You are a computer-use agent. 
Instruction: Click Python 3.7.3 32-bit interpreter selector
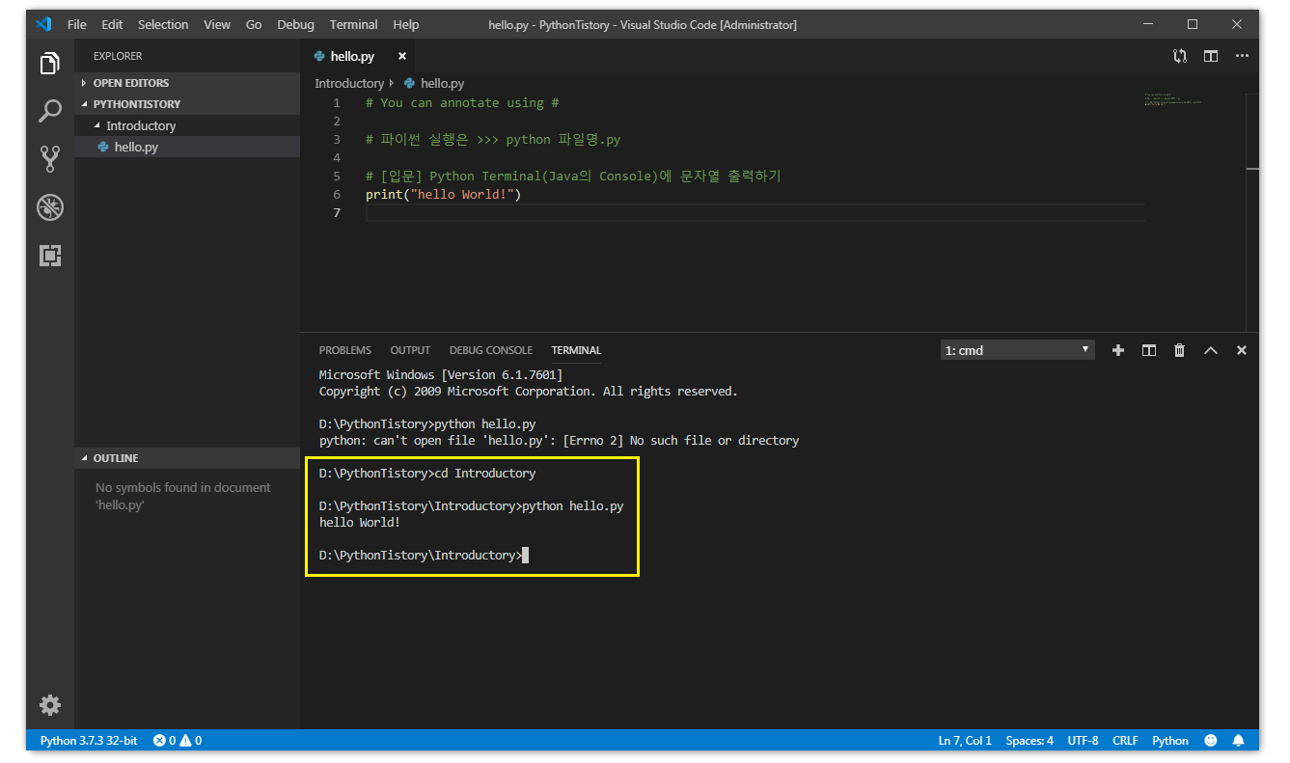89,741
